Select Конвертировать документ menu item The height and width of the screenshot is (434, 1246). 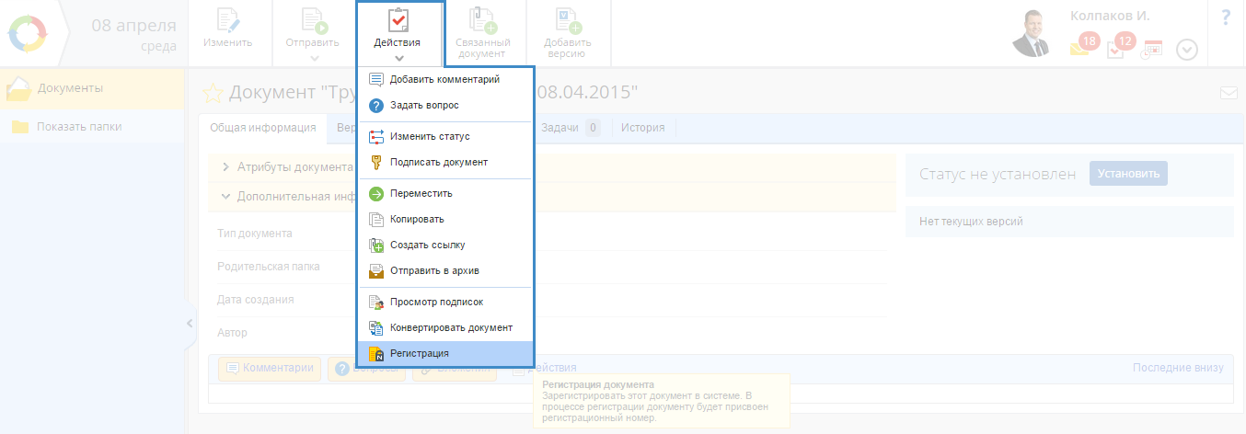(445, 328)
